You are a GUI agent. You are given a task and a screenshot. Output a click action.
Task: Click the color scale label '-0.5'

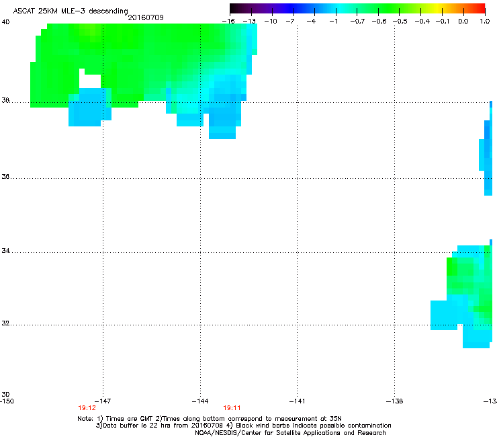tap(400, 22)
